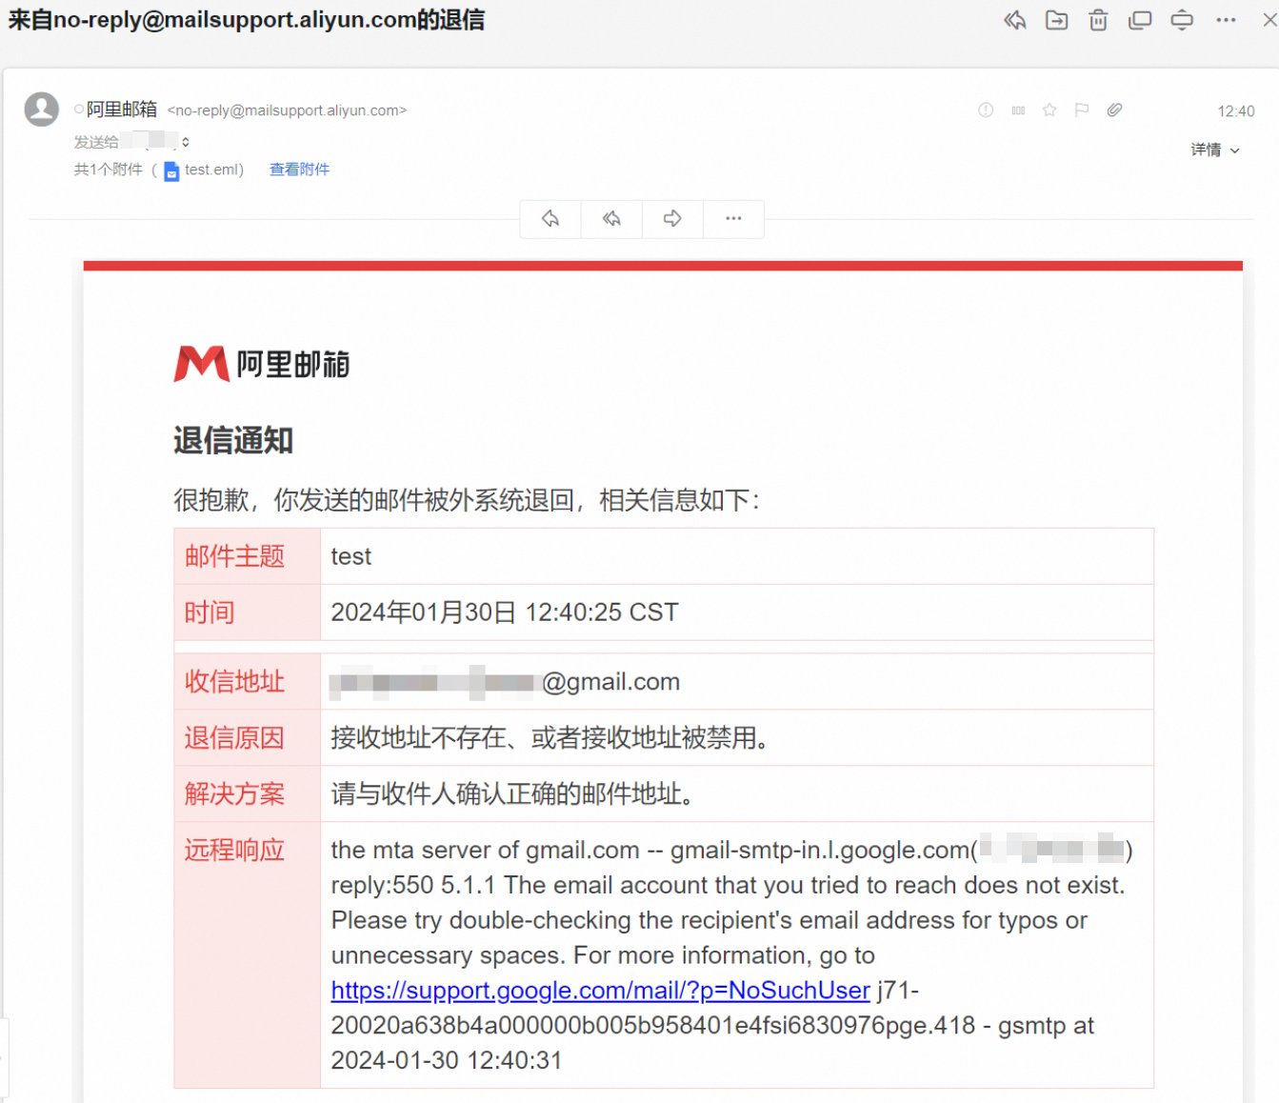This screenshot has height=1103, width=1279.
Task: Expand the recipient list arrows
Action: coord(186,142)
